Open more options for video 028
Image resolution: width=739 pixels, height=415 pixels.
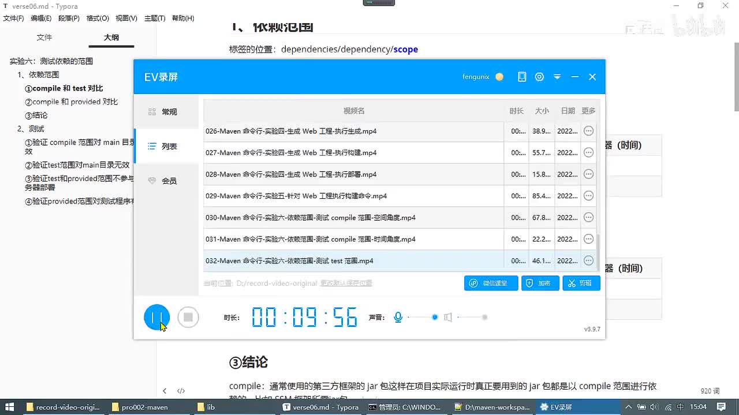click(588, 174)
